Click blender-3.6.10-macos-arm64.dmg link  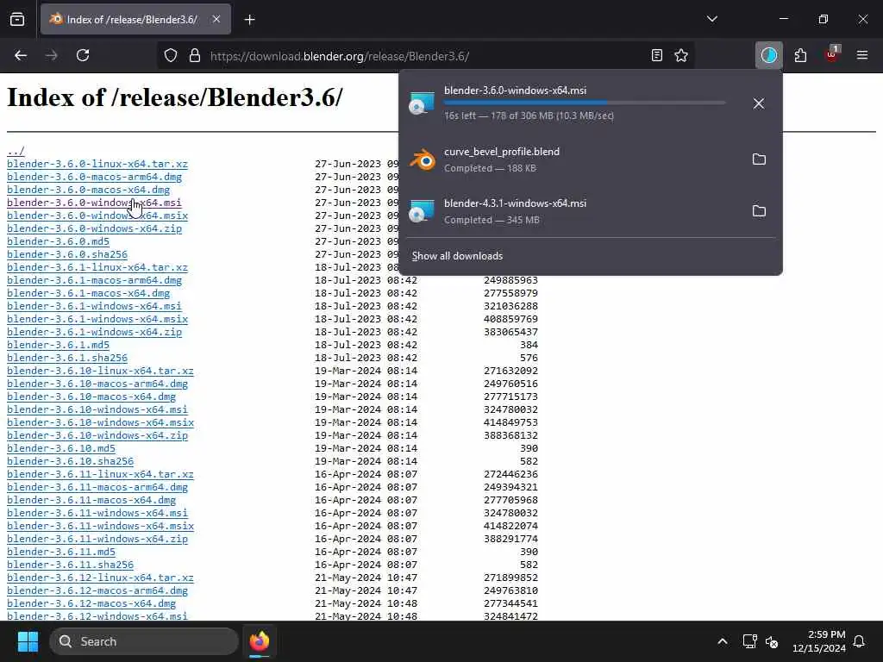click(97, 384)
